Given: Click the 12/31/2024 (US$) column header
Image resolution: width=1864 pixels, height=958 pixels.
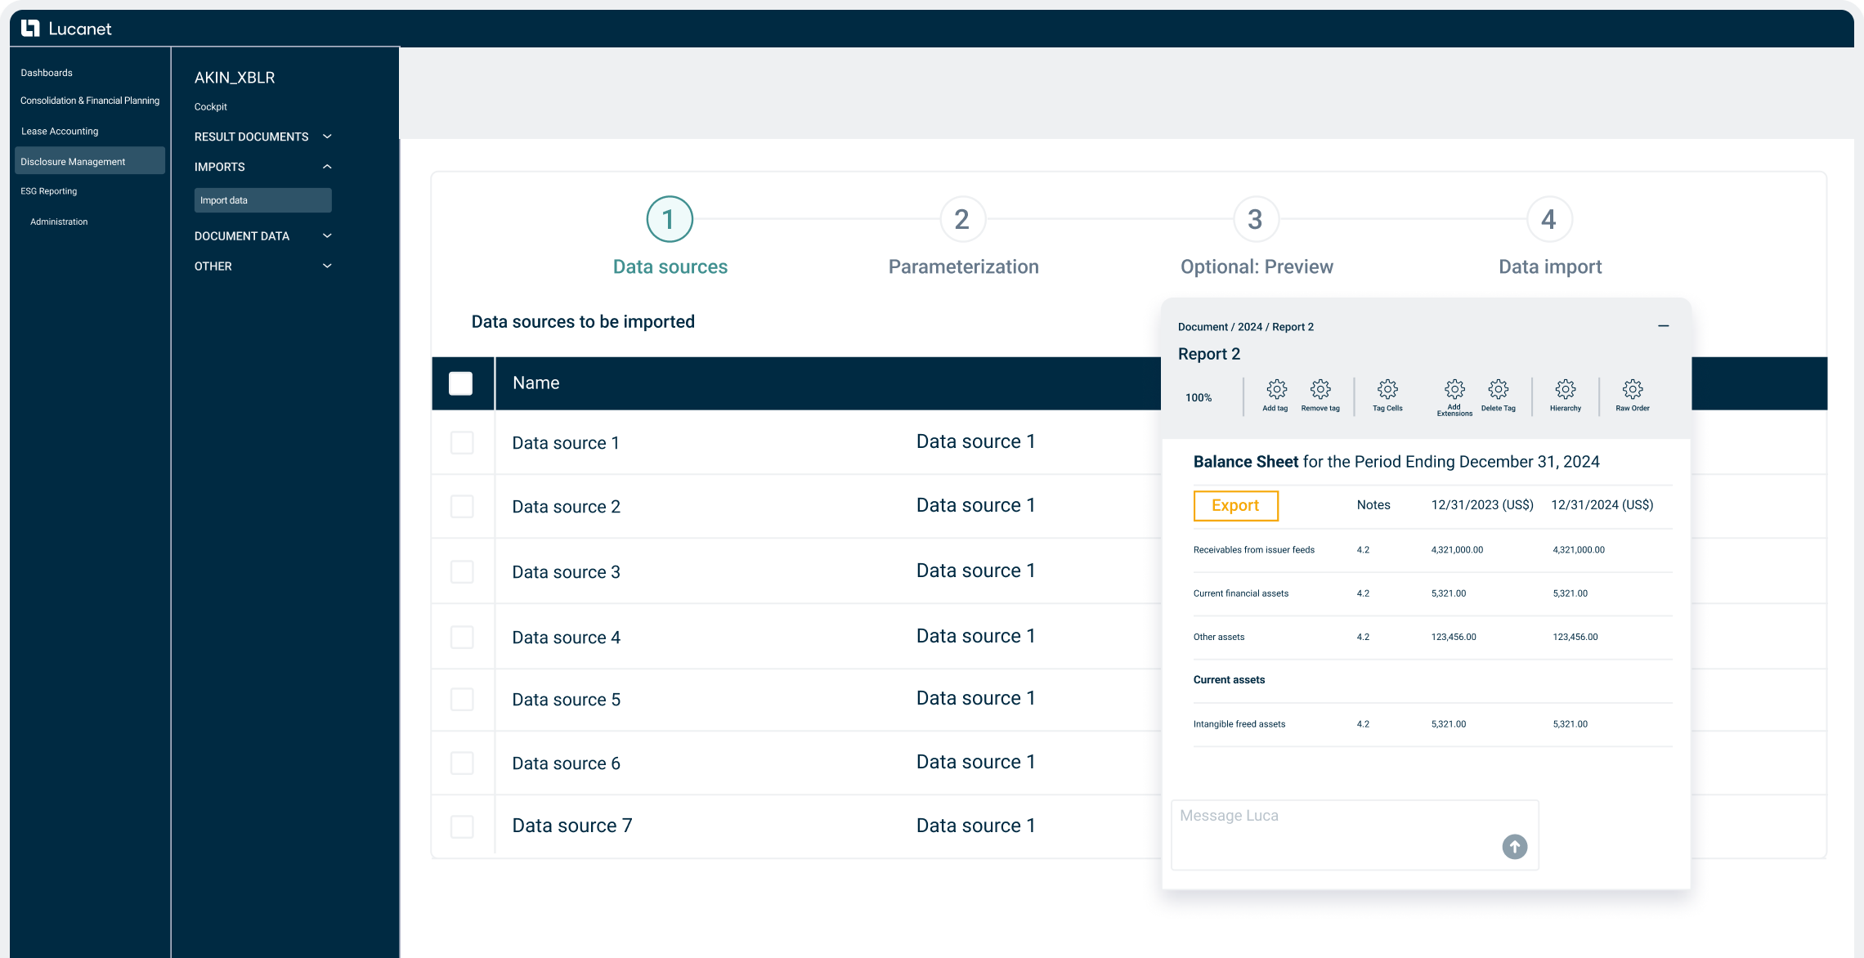Looking at the screenshot, I should [x=1602, y=505].
